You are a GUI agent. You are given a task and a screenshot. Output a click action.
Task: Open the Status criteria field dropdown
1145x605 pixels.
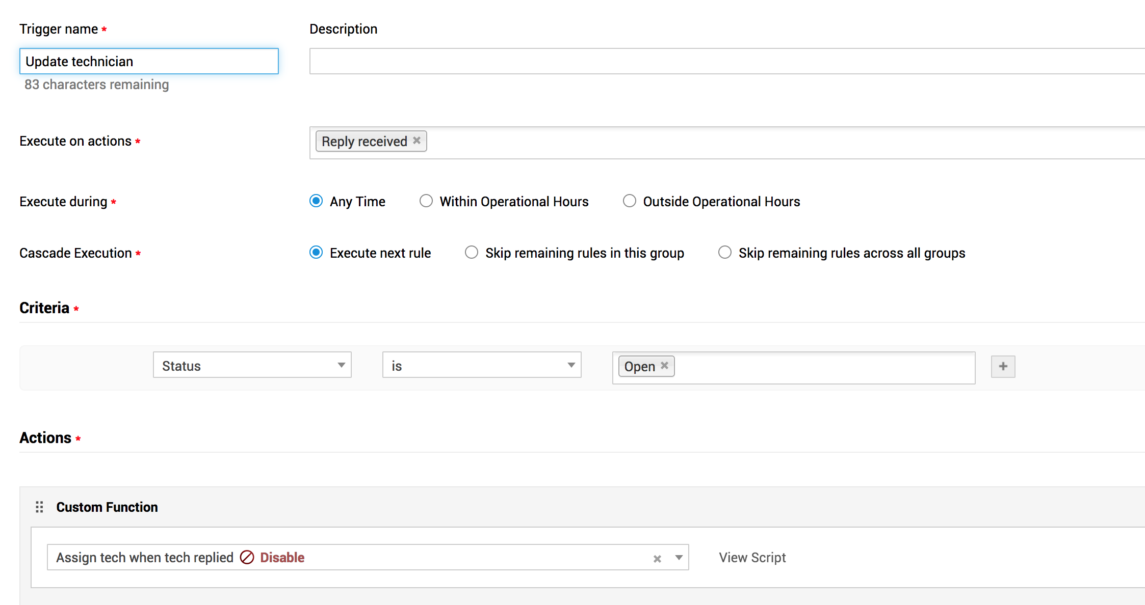pos(252,365)
